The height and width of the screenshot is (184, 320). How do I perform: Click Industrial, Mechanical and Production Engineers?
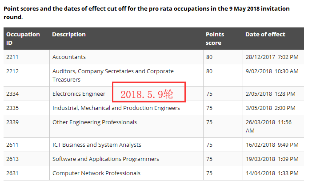coord(116,108)
